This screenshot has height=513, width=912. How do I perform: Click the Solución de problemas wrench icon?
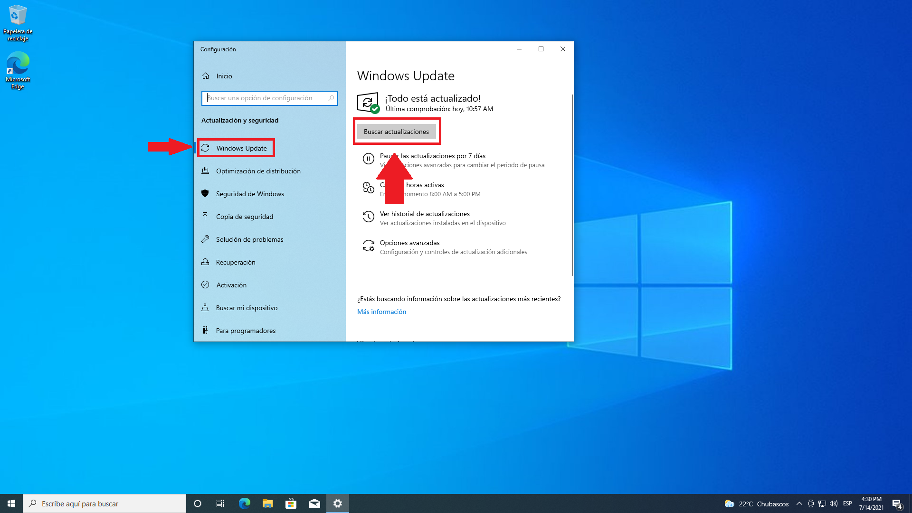[x=205, y=239]
